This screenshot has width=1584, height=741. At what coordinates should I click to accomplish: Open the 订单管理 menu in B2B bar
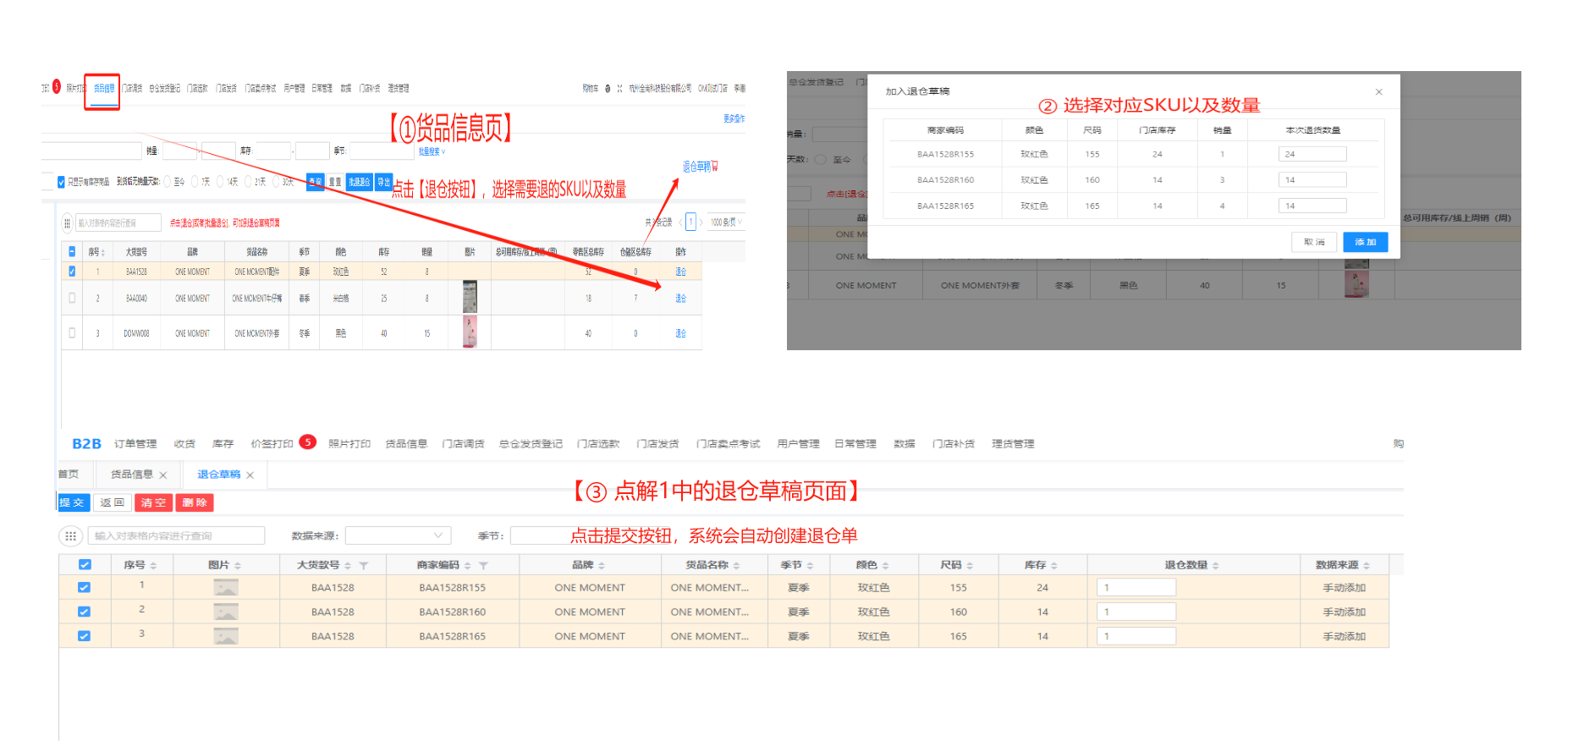[x=135, y=444]
